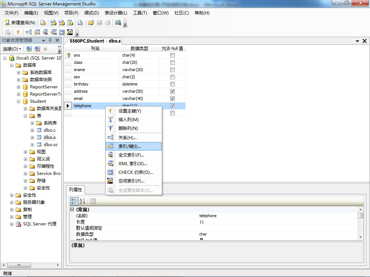Expand the 视图 views folder

coord(26,152)
